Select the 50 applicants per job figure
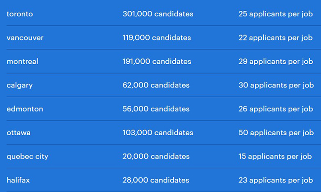This screenshot has height=192, width=321. click(x=276, y=133)
